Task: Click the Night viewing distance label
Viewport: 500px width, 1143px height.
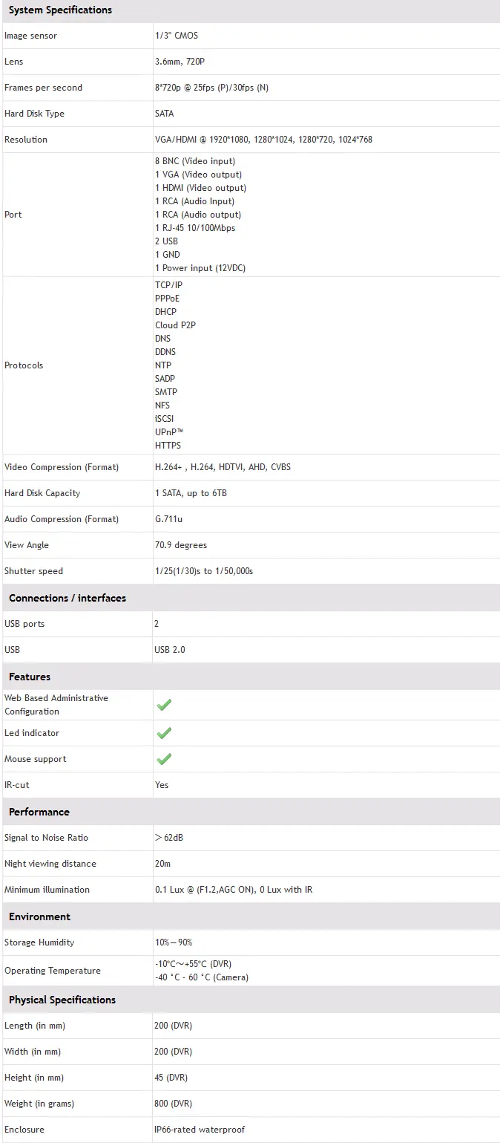Action: click(50, 864)
